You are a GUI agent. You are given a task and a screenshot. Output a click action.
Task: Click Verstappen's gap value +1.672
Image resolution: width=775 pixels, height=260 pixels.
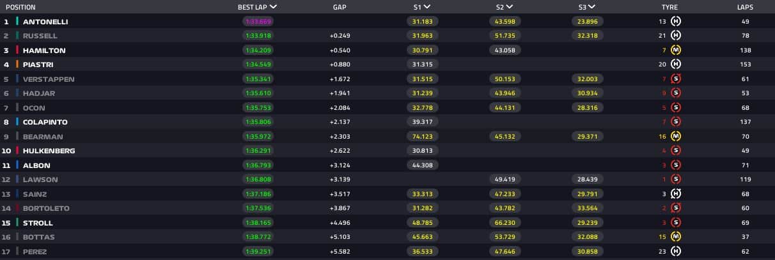[x=340, y=79]
